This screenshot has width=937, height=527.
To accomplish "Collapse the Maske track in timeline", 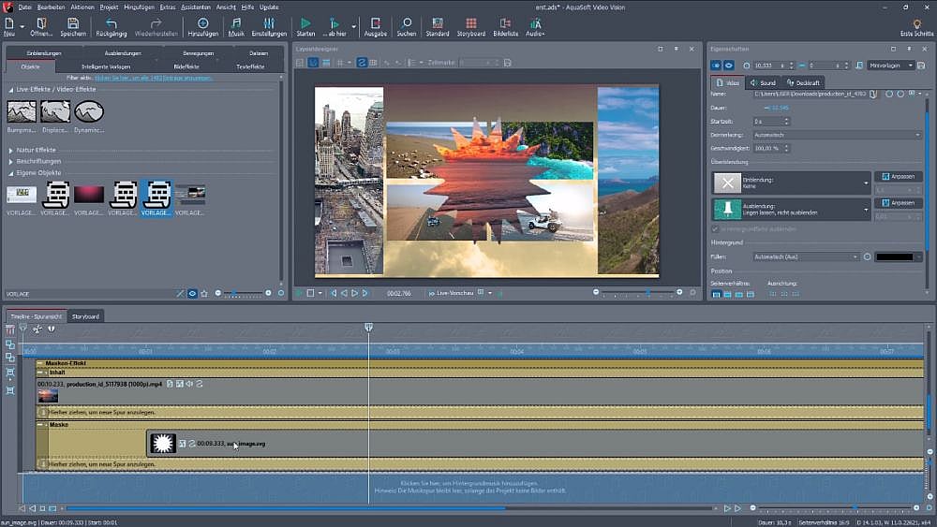I will [40, 424].
